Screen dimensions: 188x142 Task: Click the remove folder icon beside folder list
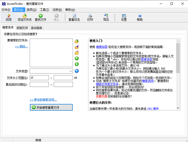click(76, 53)
